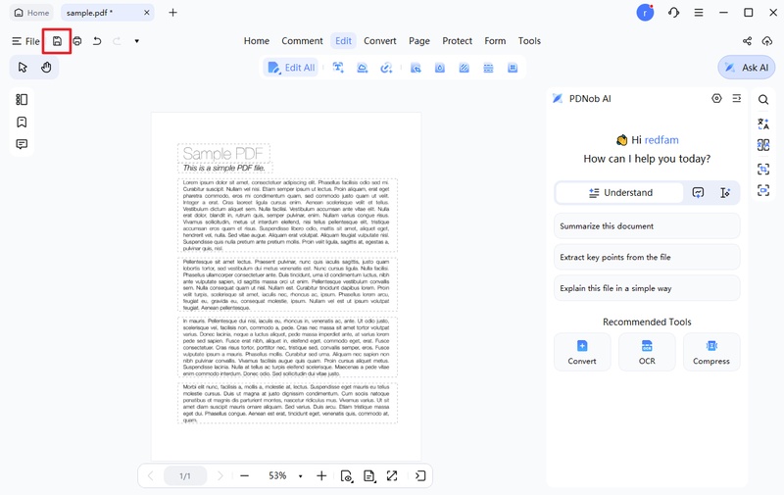
Task: Click Explain this file in a simple way
Action: (x=647, y=288)
